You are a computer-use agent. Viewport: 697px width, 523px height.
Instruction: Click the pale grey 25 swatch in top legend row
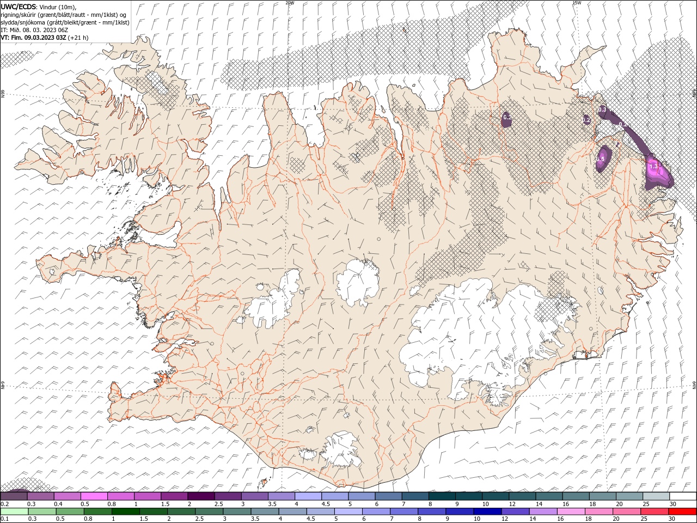657,496
